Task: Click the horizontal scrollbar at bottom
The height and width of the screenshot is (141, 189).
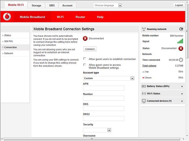Action: tap(92, 139)
